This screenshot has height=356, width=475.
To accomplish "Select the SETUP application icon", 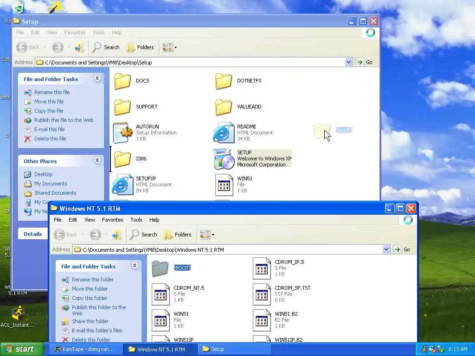I will (x=224, y=159).
